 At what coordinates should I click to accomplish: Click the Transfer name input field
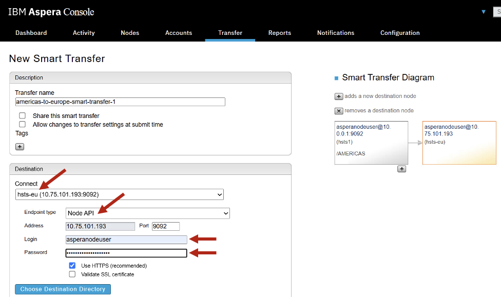120,102
